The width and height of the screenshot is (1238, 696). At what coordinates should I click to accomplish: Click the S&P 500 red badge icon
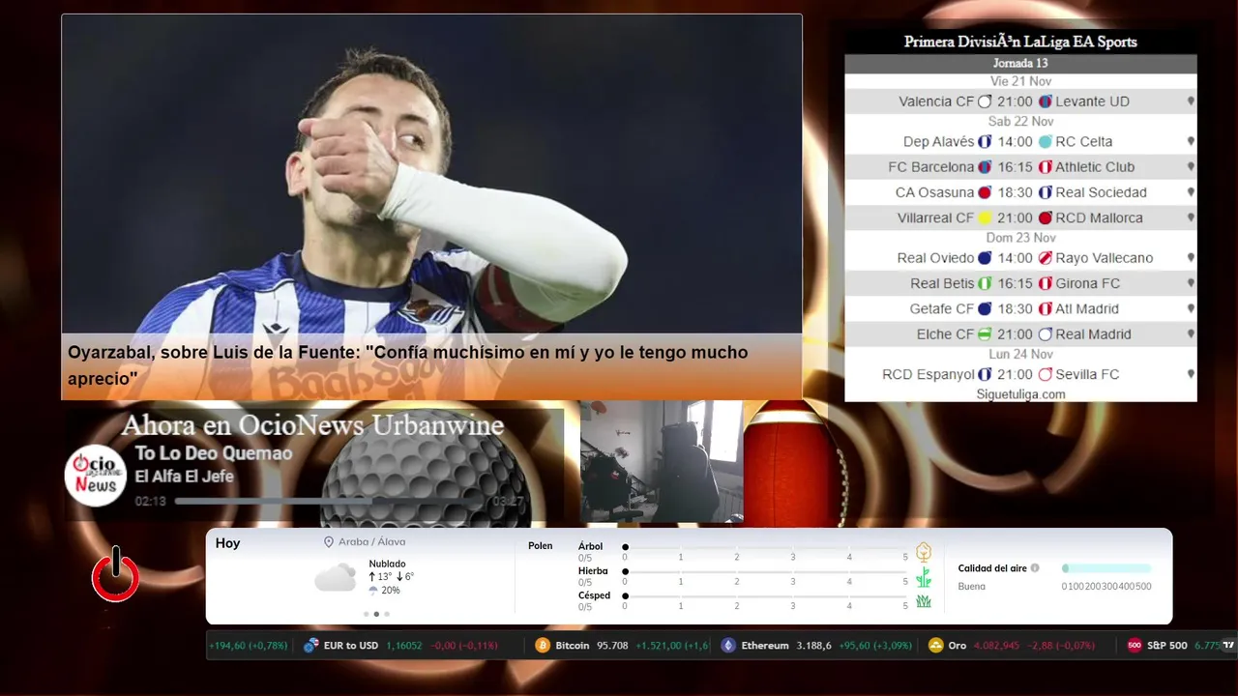pos(1135,646)
